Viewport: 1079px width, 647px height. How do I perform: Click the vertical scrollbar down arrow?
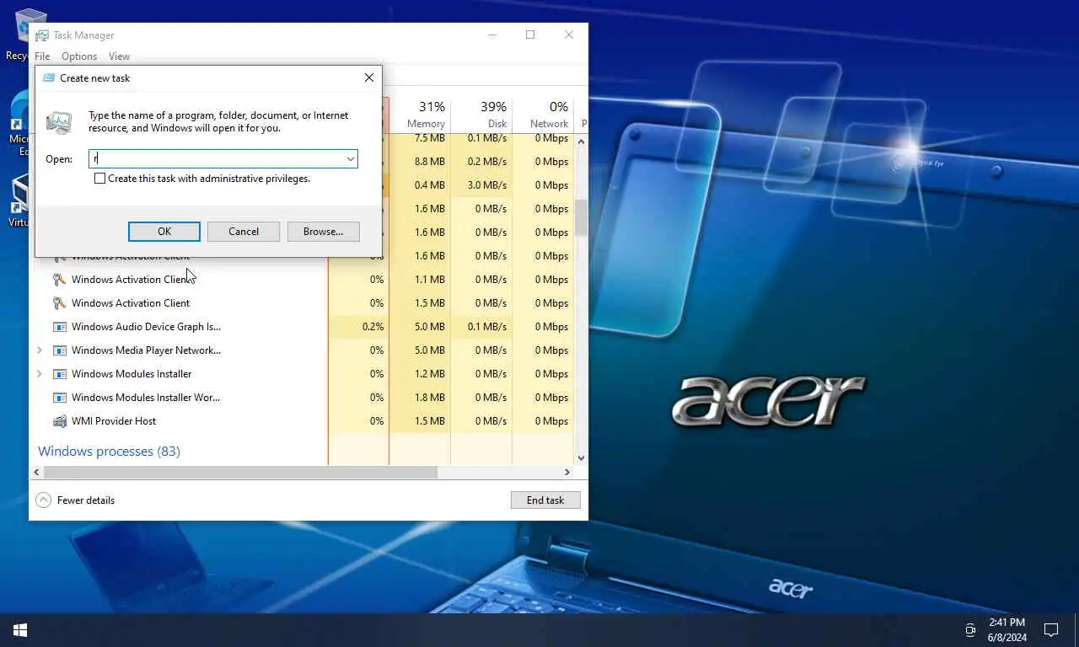pyautogui.click(x=581, y=458)
